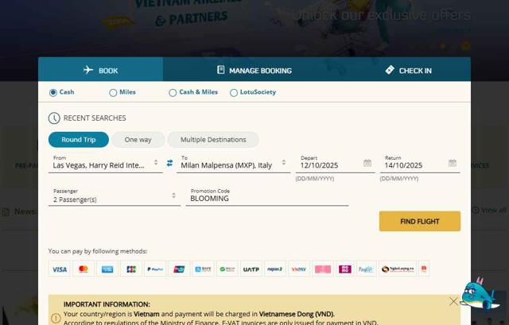Click the American Express payment icon
This screenshot has height=325, width=509.
point(107,269)
